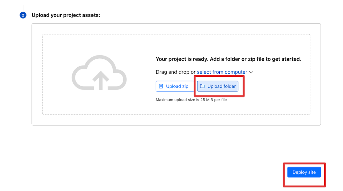Choose the Upload folder button

218,86
